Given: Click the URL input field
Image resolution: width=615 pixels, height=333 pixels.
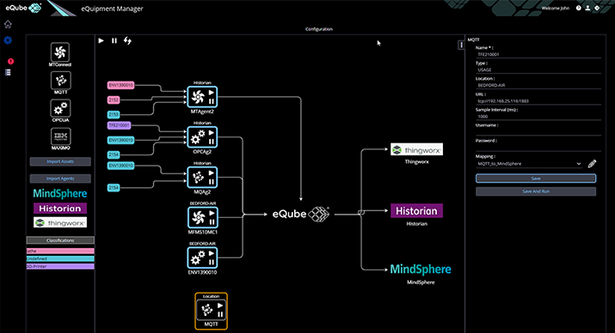Looking at the screenshot, I should tap(538, 101).
